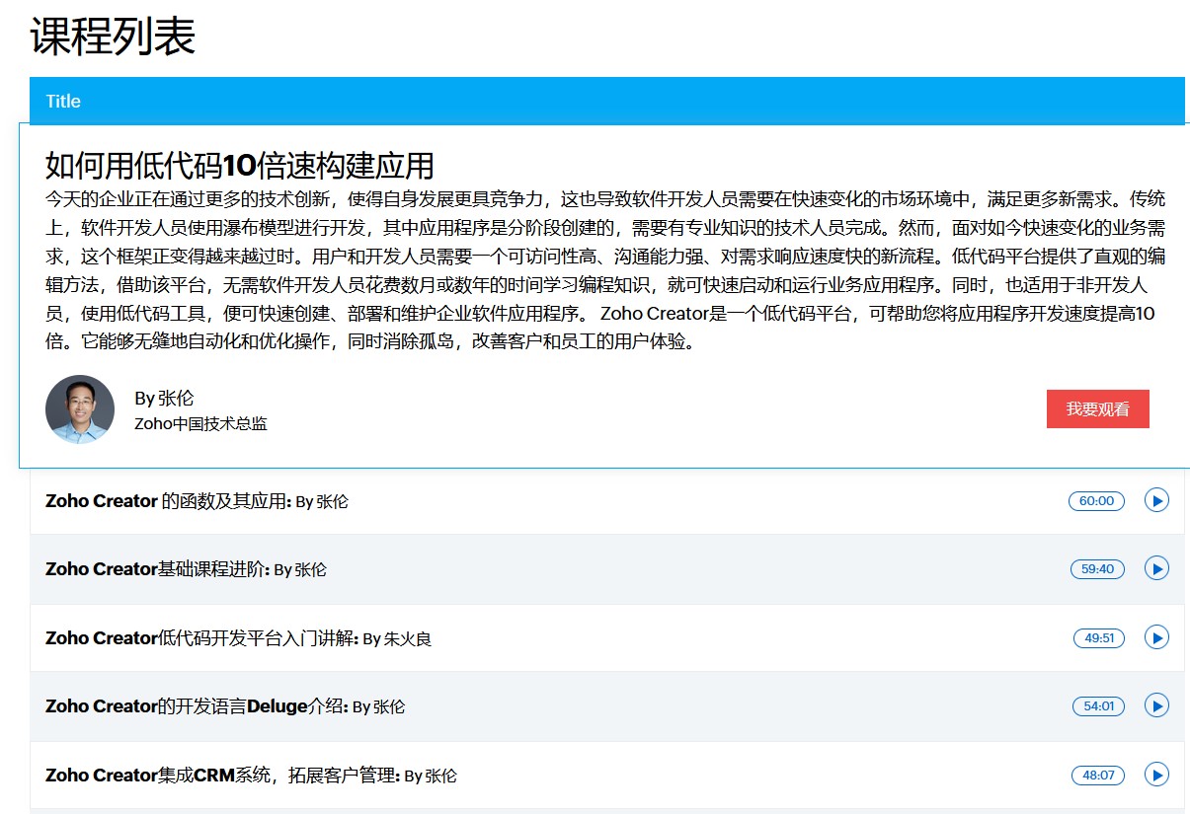Play the Zoho Creator低代码开发平台入门讲解 course
1190x814 pixels.
pos(1156,637)
